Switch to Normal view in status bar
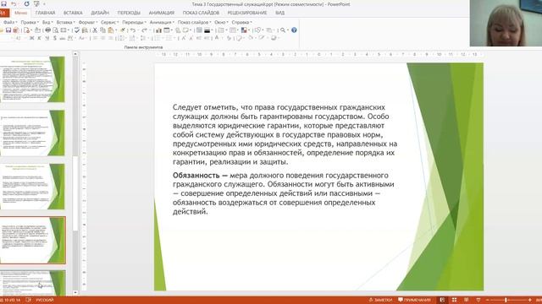 442,300
